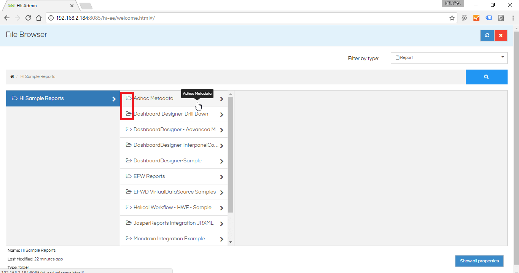This screenshot has height=273, width=519.
Task: Select the HI Sample Reports folder label
Action: tap(41, 98)
